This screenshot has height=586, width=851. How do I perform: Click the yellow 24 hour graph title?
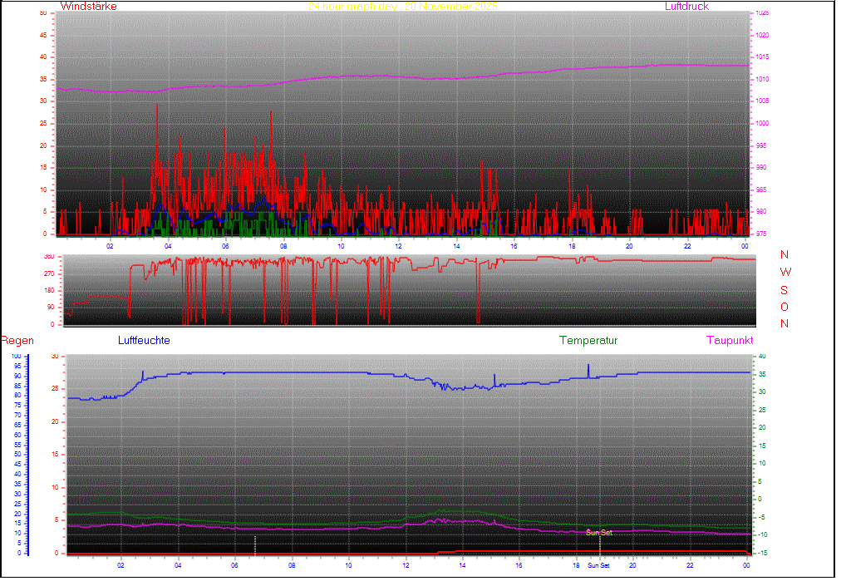402,7
